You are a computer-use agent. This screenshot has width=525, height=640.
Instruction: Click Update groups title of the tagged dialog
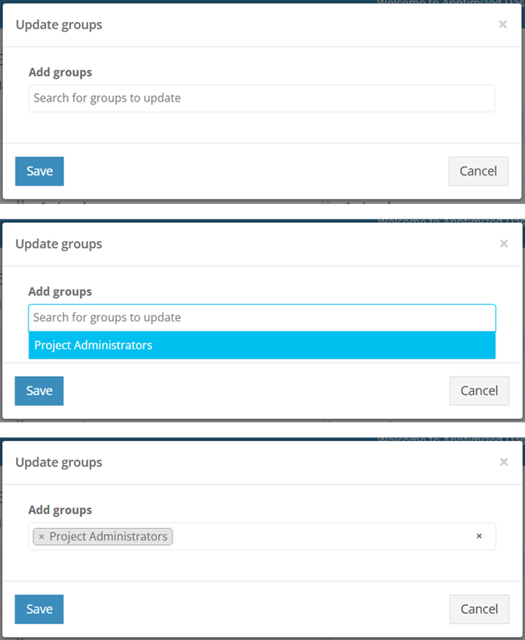(x=58, y=462)
